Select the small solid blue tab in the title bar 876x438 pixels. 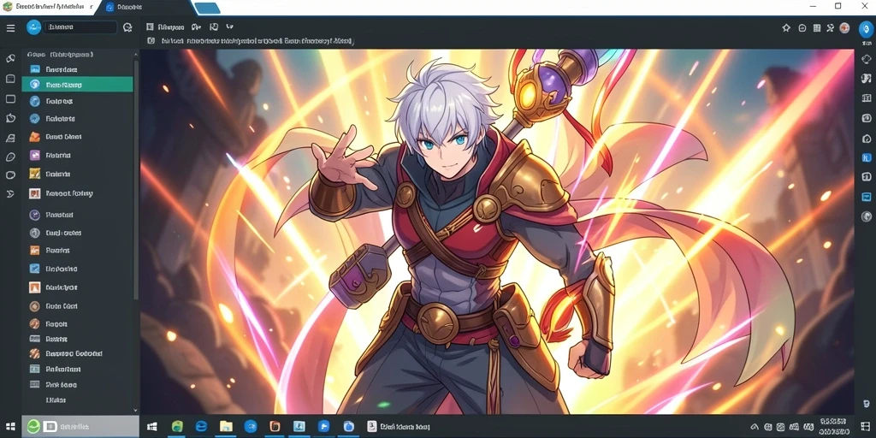(x=207, y=8)
